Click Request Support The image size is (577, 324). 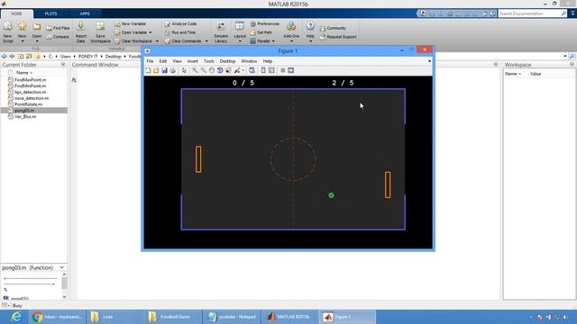pyautogui.click(x=338, y=37)
